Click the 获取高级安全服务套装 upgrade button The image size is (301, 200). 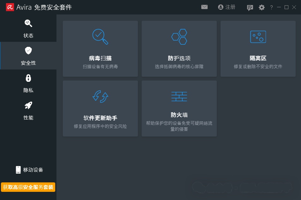(28, 187)
